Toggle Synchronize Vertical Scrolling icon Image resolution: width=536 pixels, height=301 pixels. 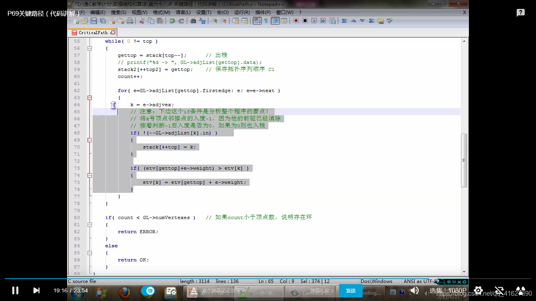pyautogui.click(x=236, y=21)
